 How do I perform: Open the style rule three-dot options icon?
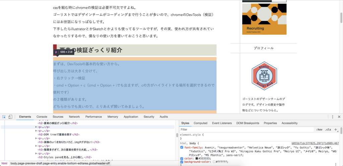tap(336, 164)
